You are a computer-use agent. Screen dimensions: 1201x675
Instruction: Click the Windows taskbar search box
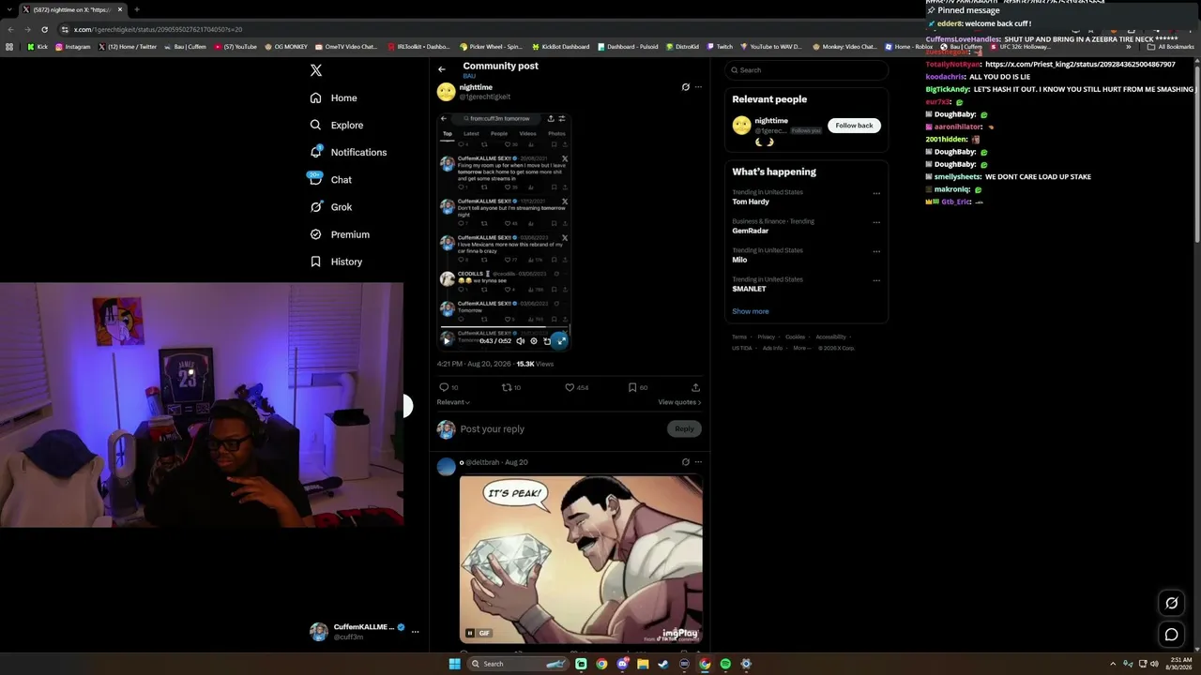(x=518, y=664)
